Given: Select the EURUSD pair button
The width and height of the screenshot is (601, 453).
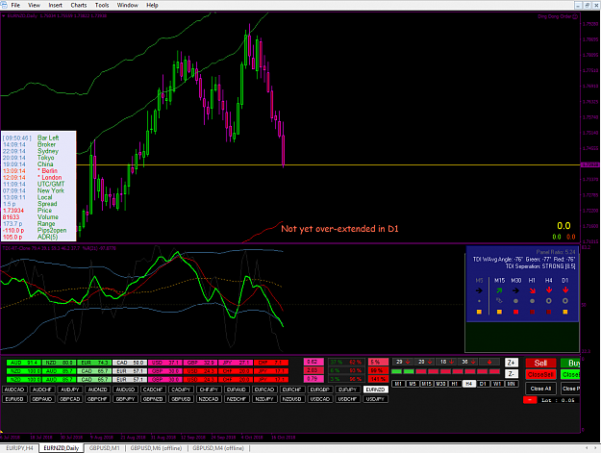Looking at the screenshot, I should tap(14, 399).
